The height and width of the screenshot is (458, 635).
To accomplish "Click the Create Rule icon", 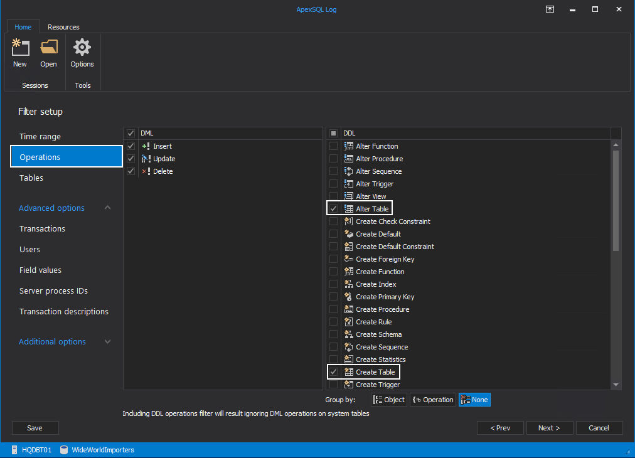I will pyautogui.click(x=349, y=322).
